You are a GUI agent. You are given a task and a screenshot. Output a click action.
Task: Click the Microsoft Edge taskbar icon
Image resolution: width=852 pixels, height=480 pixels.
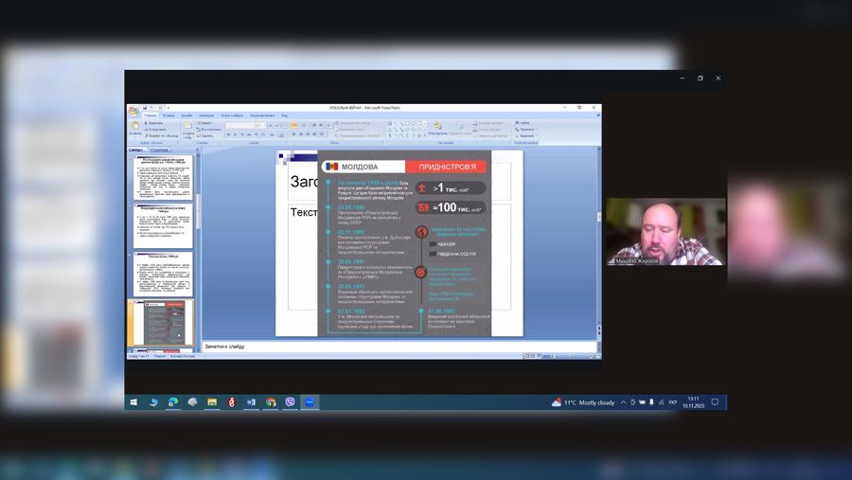coord(173,402)
